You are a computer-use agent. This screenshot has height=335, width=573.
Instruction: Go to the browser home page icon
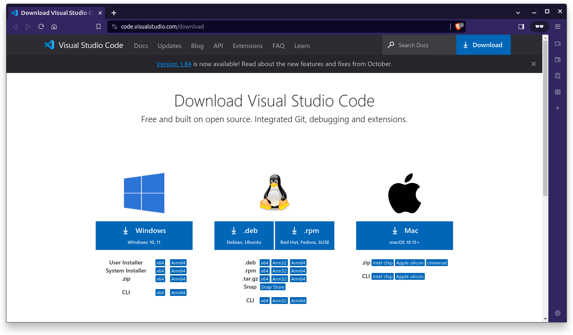[x=54, y=27]
